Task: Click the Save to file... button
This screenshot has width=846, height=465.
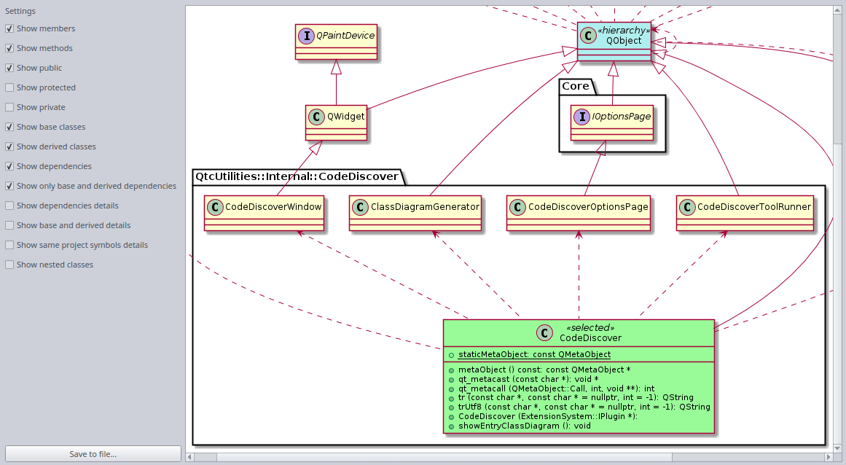Action: click(x=93, y=454)
